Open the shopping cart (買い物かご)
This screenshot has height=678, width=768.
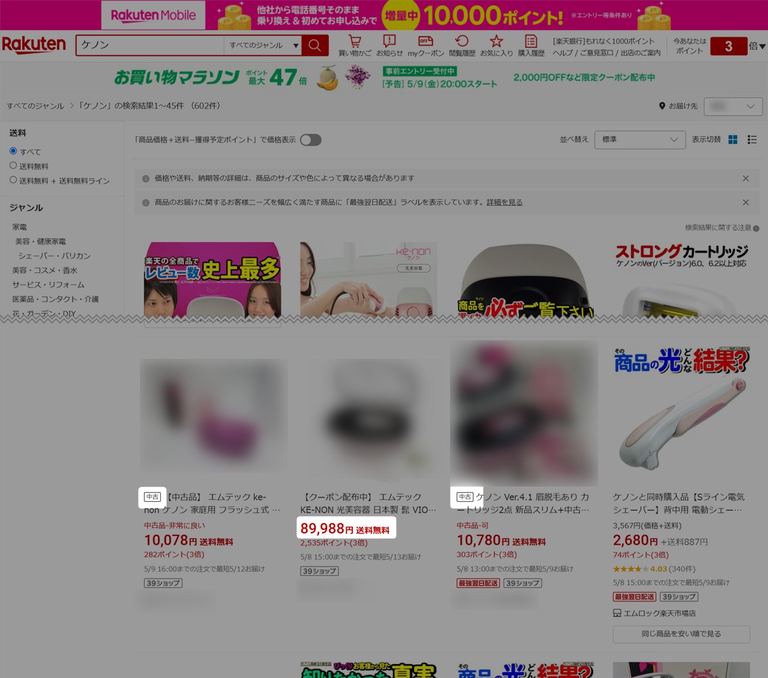pyautogui.click(x=355, y=46)
